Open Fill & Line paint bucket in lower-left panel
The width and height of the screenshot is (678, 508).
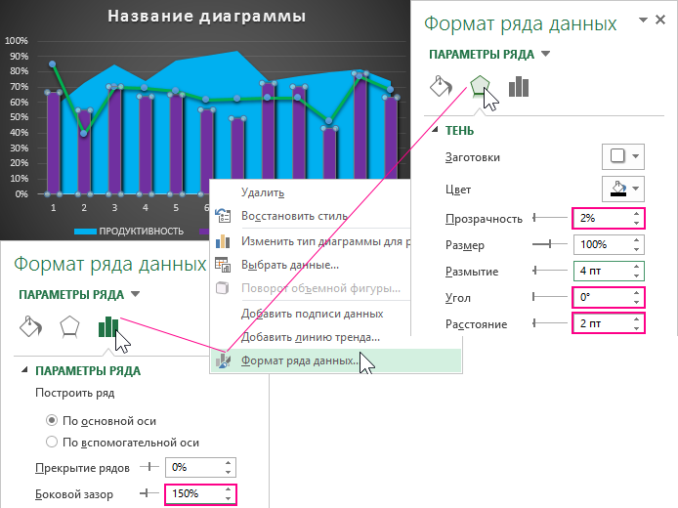30,326
